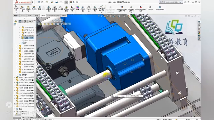This screenshot has height=120, width=214.
Task: Expand the JGS01-C0400 tree item
Action: 15,77
